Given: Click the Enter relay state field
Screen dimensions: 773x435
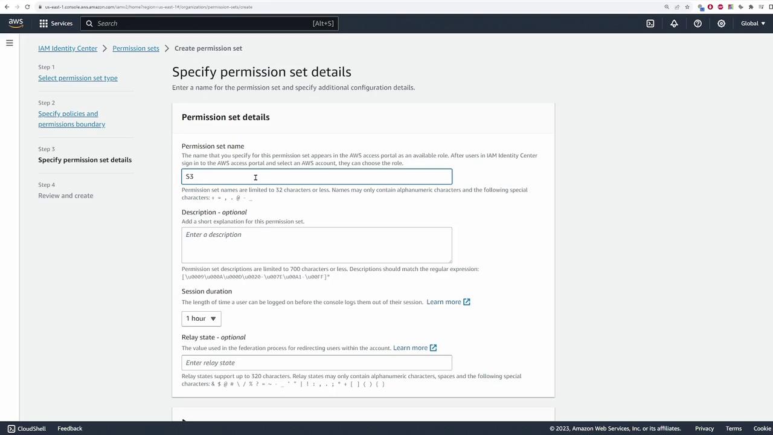Looking at the screenshot, I should (x=316, y=362).
